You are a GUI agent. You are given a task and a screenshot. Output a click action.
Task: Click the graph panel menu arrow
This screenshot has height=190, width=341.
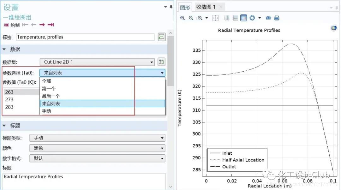pyautogui.click(x=331, y=8)
